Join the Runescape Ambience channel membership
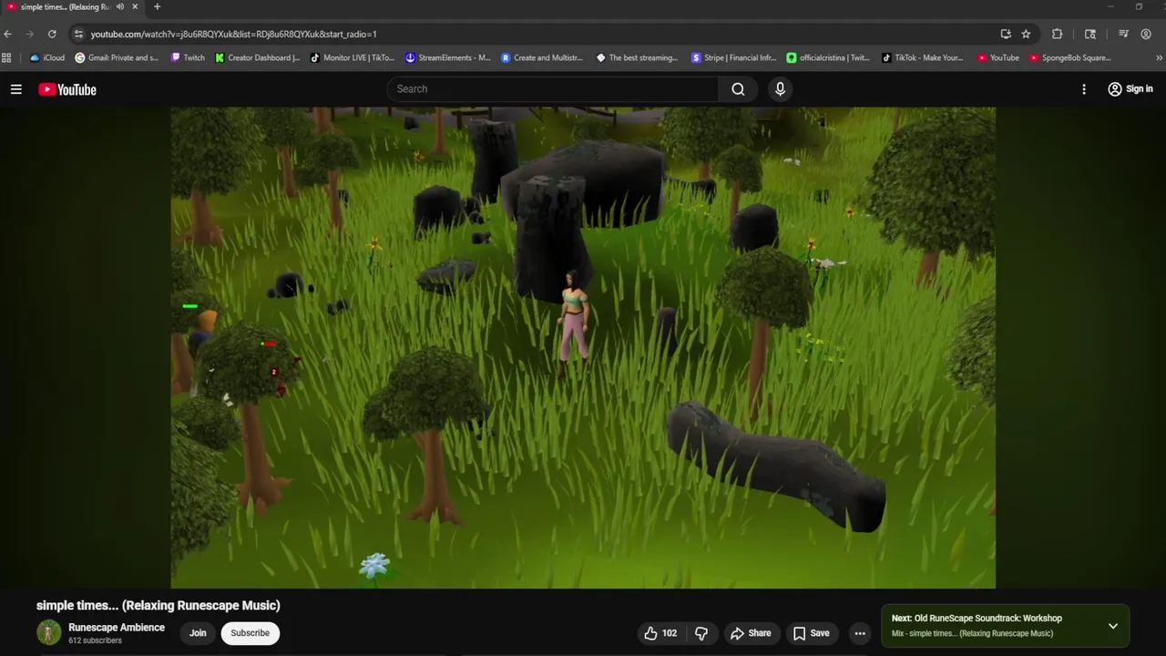Image resolution: width=1166 pixels, height=656 pixels. point(198,633)
